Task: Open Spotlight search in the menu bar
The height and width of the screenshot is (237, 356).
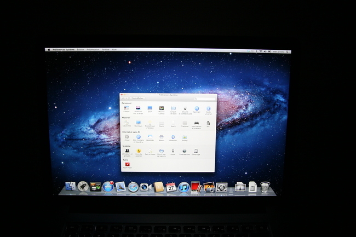Action: [x=287, y=51]
